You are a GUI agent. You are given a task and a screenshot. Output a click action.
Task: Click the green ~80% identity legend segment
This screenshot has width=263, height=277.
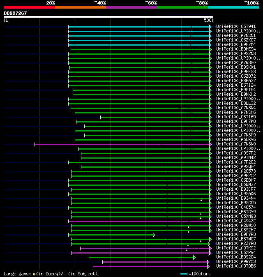[x=182, y=7]
